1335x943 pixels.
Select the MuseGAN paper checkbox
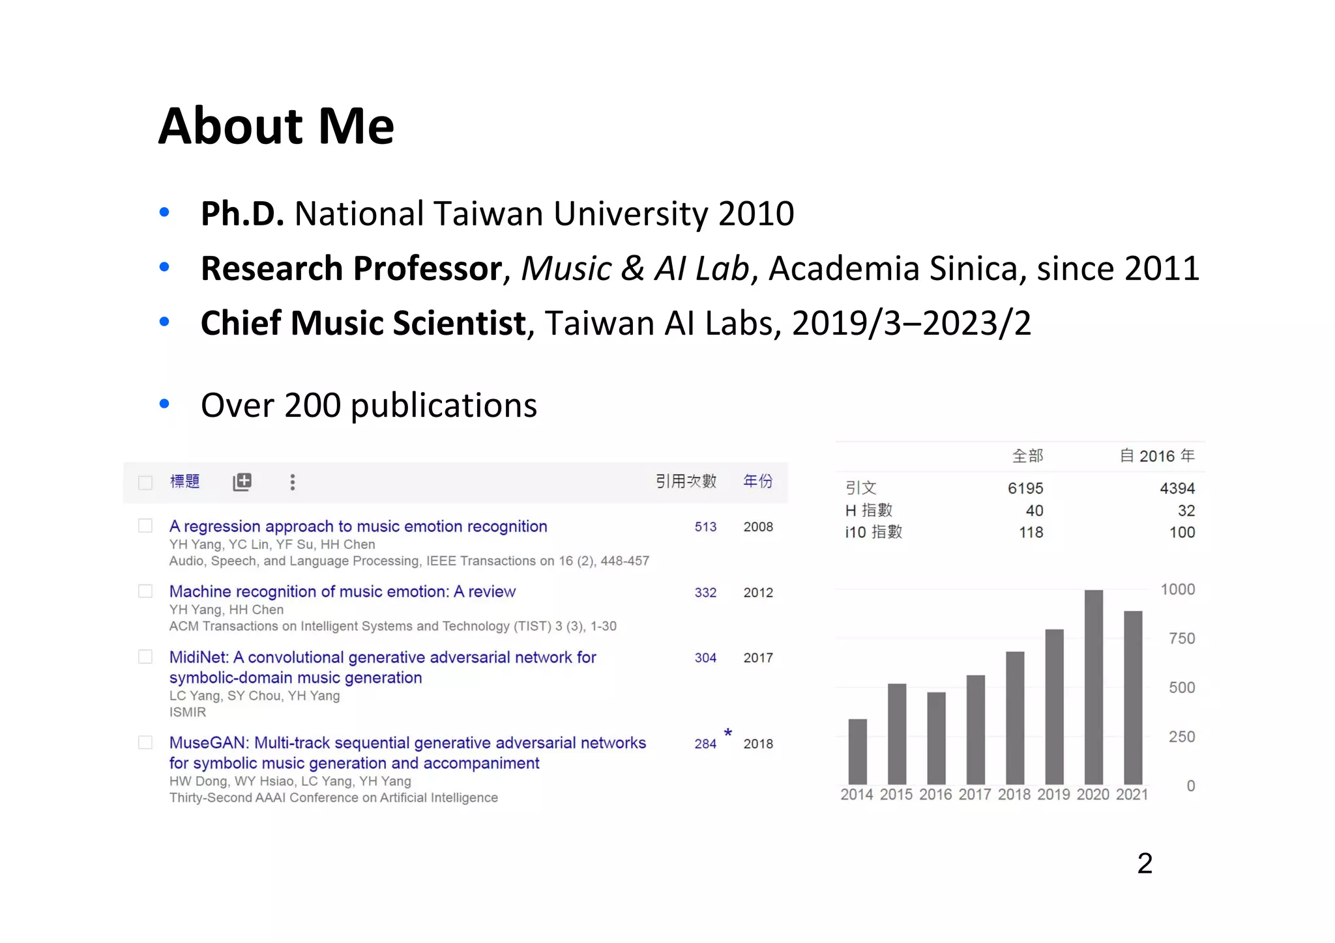tap(145, 742)
